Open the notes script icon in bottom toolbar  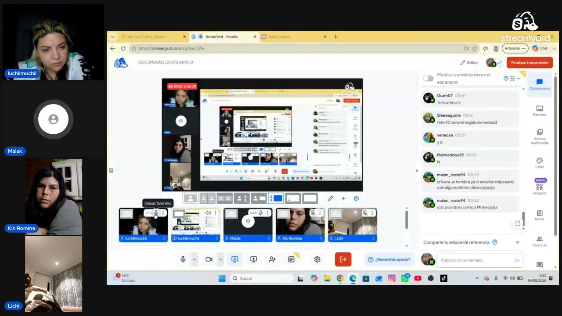point(291,259)
